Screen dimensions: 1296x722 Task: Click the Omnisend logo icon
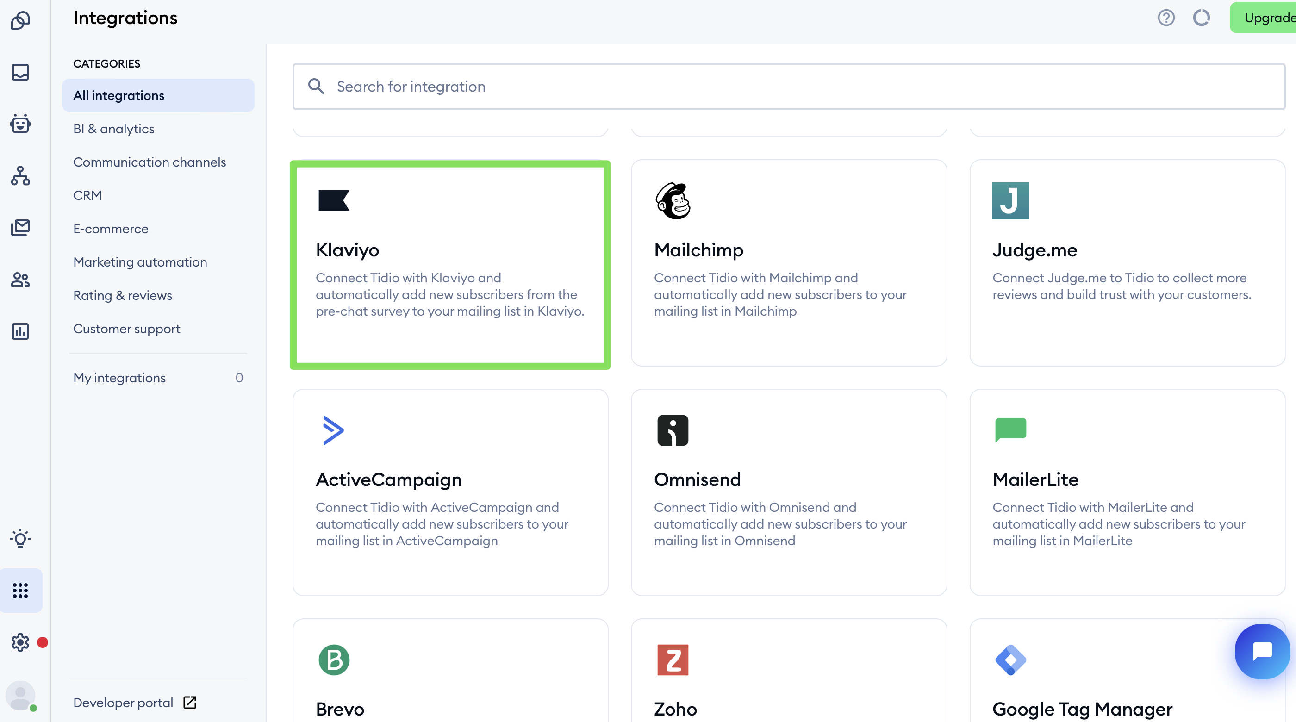pyautogui.click(x=673, y=430)
